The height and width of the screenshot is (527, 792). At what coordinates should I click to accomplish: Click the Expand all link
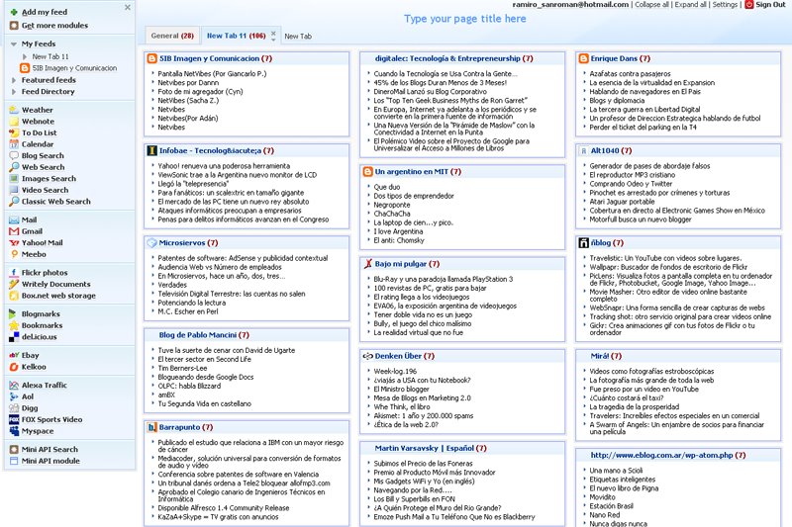click(690, 5)
